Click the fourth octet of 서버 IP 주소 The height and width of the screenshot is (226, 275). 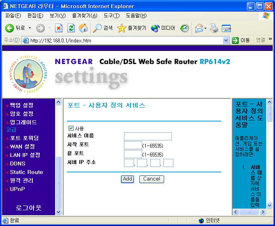point(168,163)
